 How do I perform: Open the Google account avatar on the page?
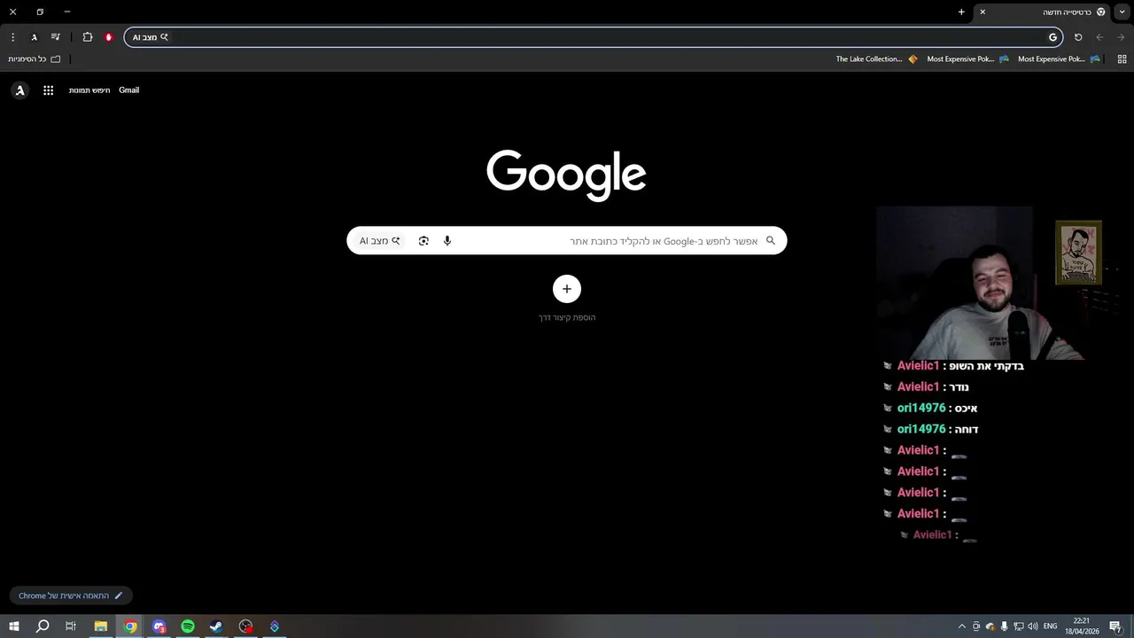click(19, 90)
